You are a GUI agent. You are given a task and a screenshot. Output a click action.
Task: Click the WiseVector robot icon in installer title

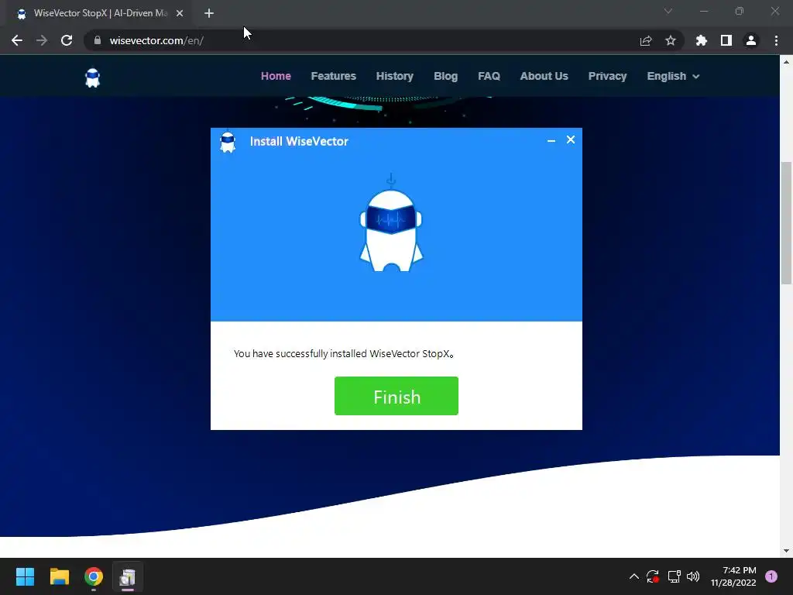pos(228,143)
